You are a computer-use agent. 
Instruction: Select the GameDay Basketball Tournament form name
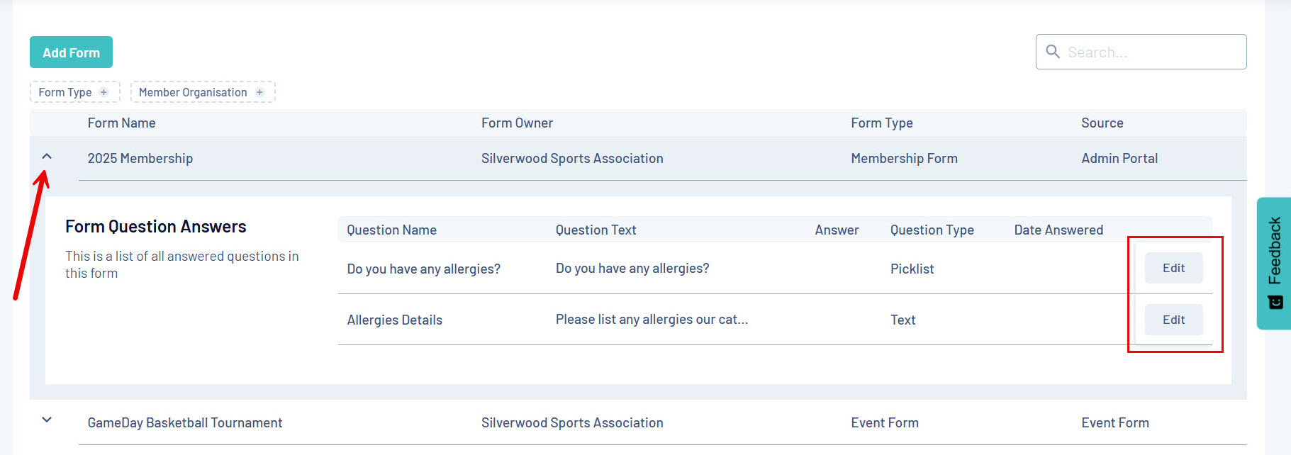[x=184, y=423]
